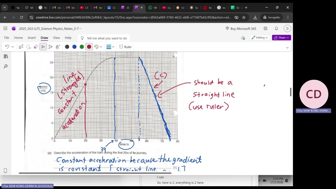
Task: Switch to the '20' OneNote tab
Action: coord(125,8)
